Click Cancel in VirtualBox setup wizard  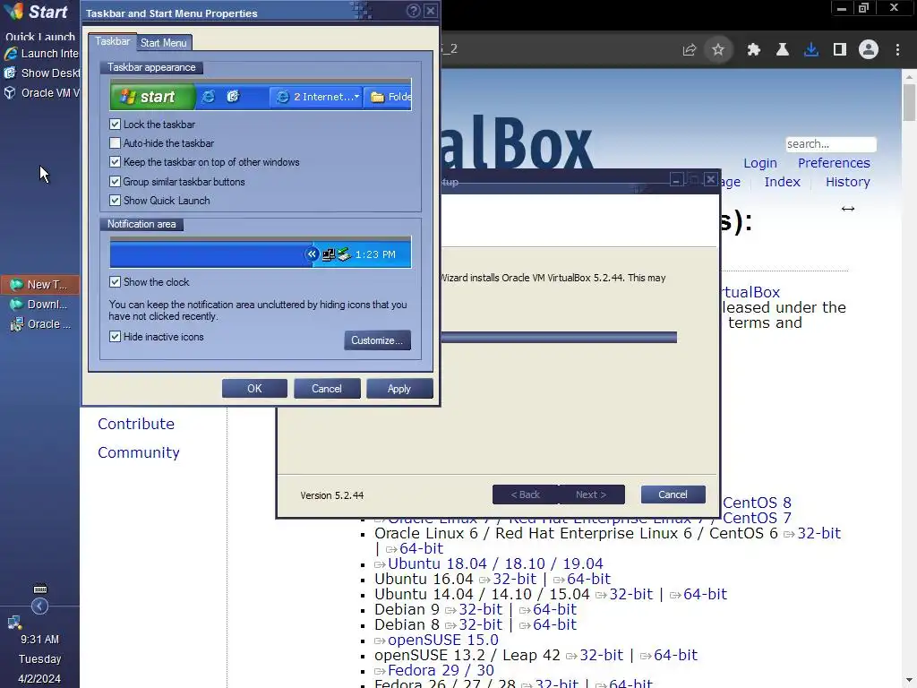673,494
